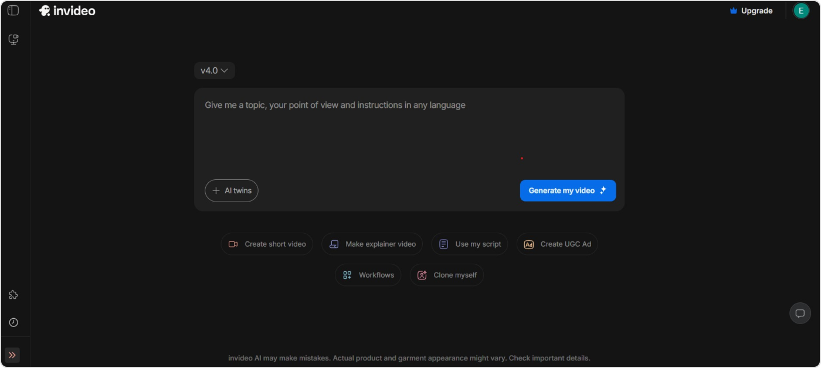821x368 pixels.
Task: Toggle the sidebar panel icon
Action: (13, 11)
